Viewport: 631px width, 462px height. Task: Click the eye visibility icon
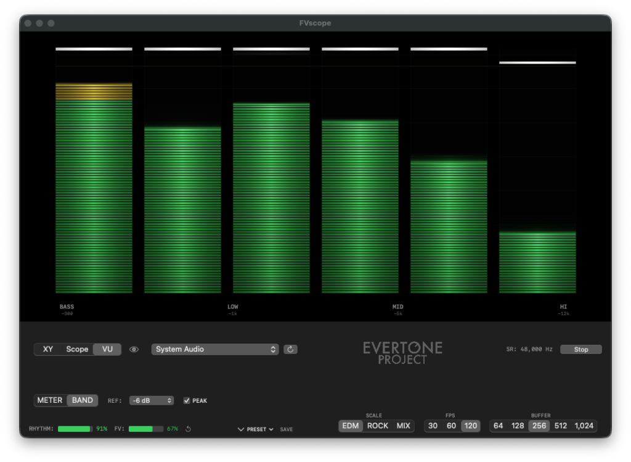point(134,350)
